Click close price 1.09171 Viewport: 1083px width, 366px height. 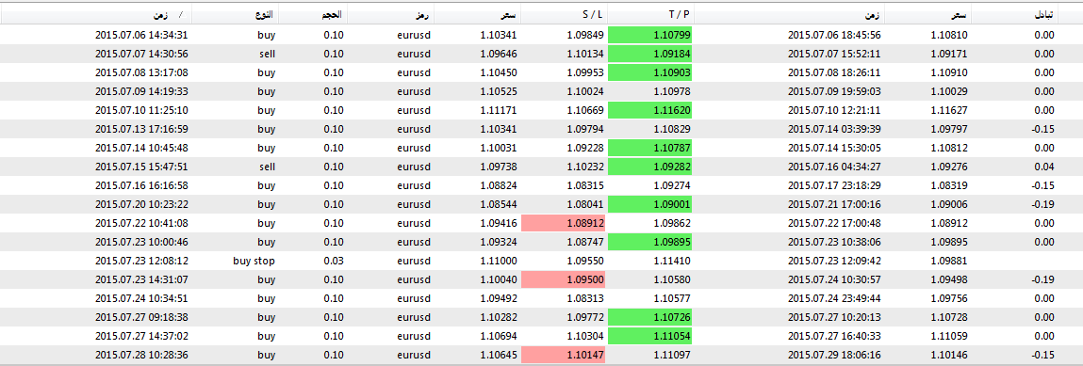point(948,54)
